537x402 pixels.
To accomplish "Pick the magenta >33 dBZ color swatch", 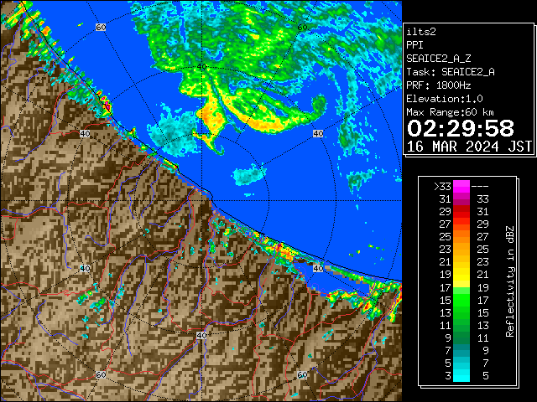I will (x=461, y=186).
